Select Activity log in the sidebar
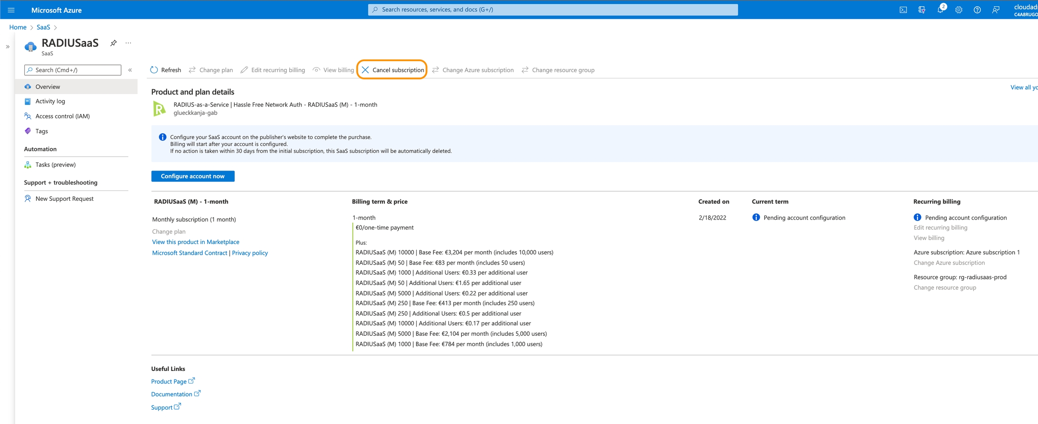This screenshot has width=1038, height=424. coord(50,101)
